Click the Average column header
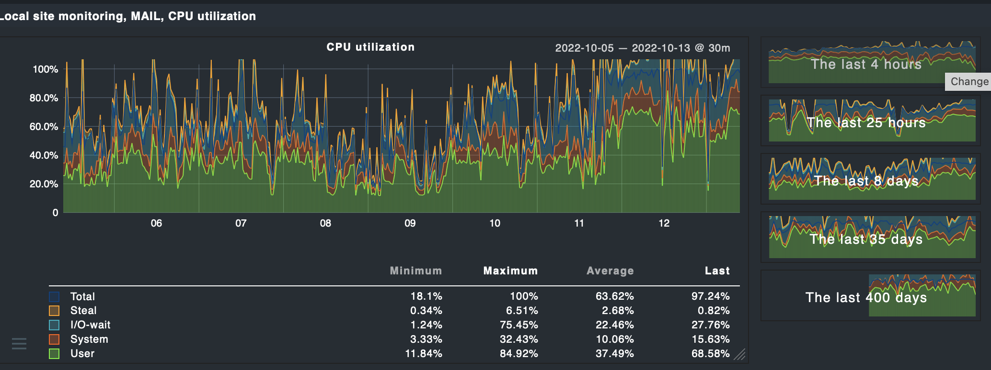Viewport: 991px width, 370px height. click(x=610, y=271)
